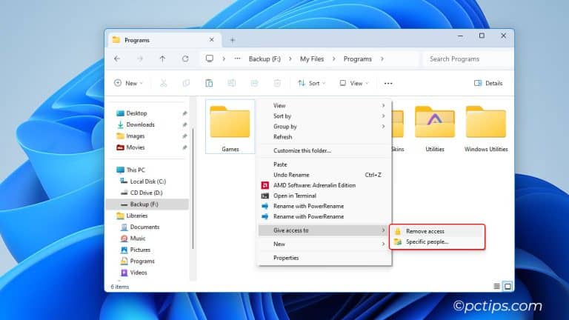
Task: Click the This PC monitor icon in address bar
Action: pos(210,59)
